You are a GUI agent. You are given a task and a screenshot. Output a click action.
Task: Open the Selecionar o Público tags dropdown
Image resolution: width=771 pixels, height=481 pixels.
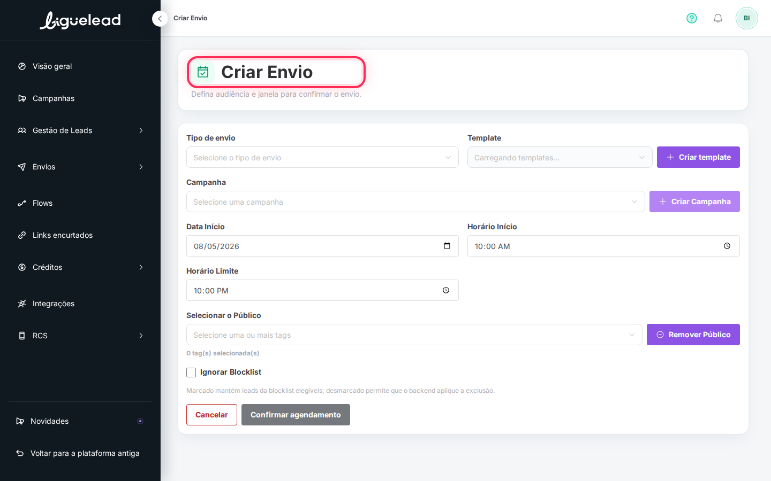pyautogui.click(x=414, y=335)
